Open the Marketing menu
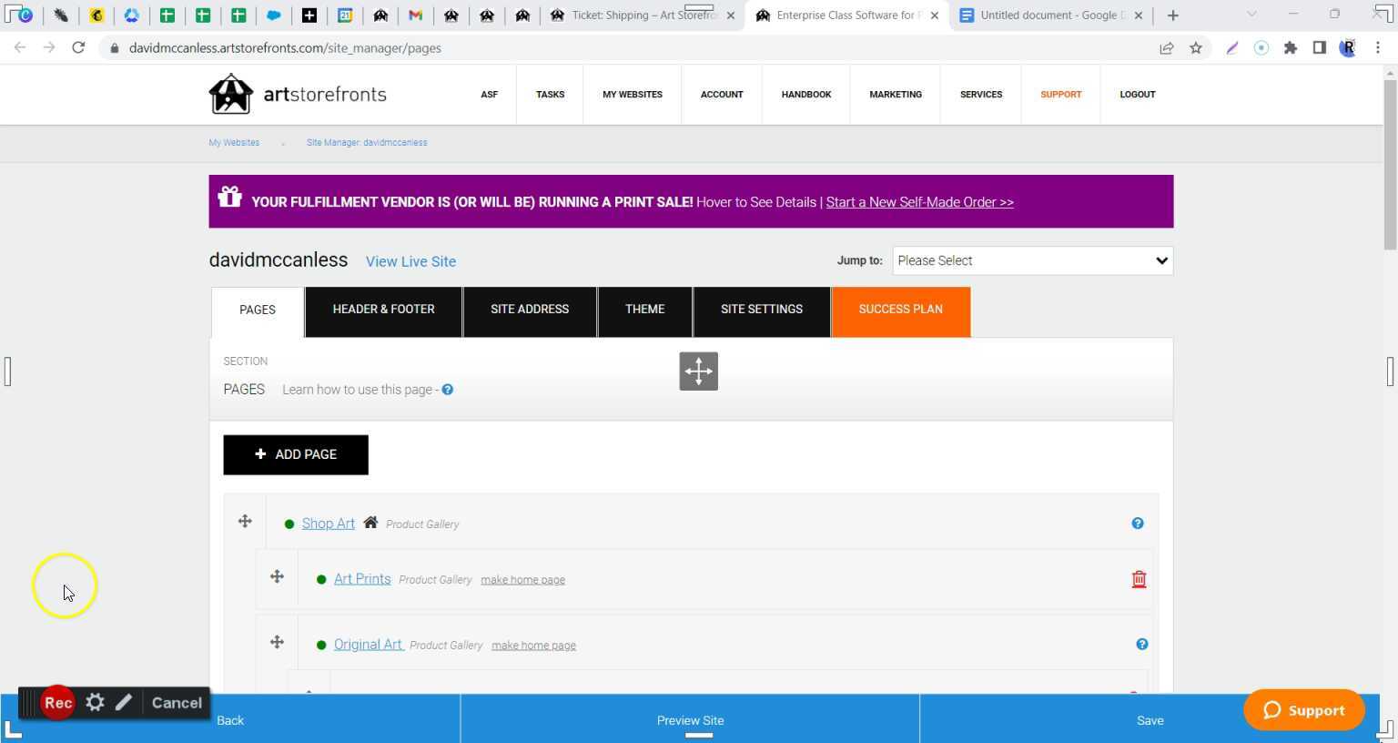1398x743 pixels. click(x=895, y=94)
